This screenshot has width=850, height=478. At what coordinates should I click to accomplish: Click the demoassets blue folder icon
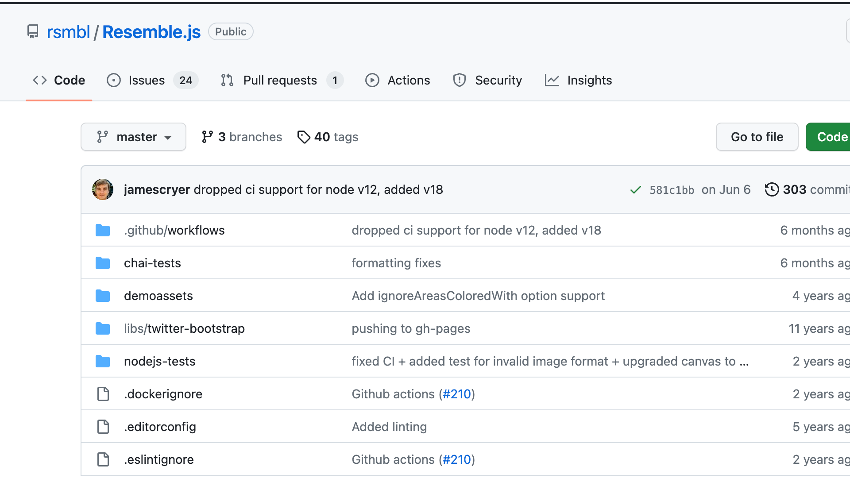pos(103,296)
